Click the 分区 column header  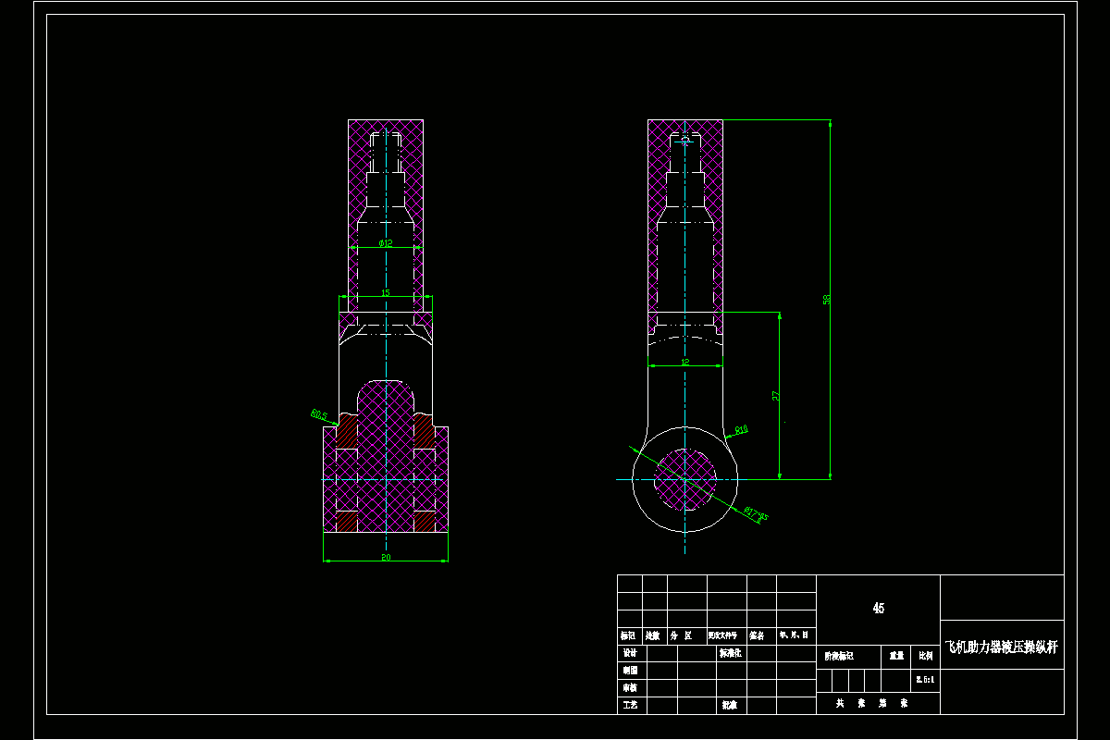tap(681, 635)
